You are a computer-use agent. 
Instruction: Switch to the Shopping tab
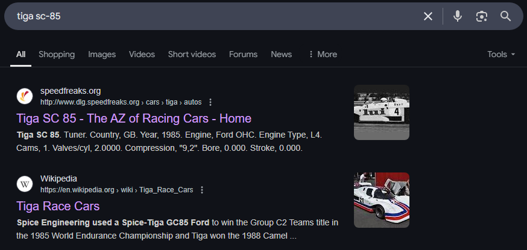coord(57,54)
